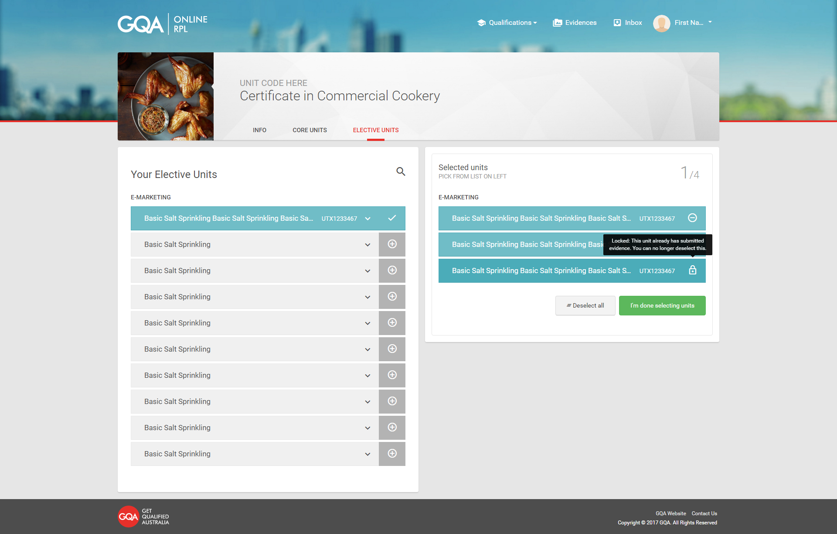This screenshot has height=534, width=837.
Task: Click the minus icon to deselect first selected unit
Action: pyautogui.click(x=692, y=218)
